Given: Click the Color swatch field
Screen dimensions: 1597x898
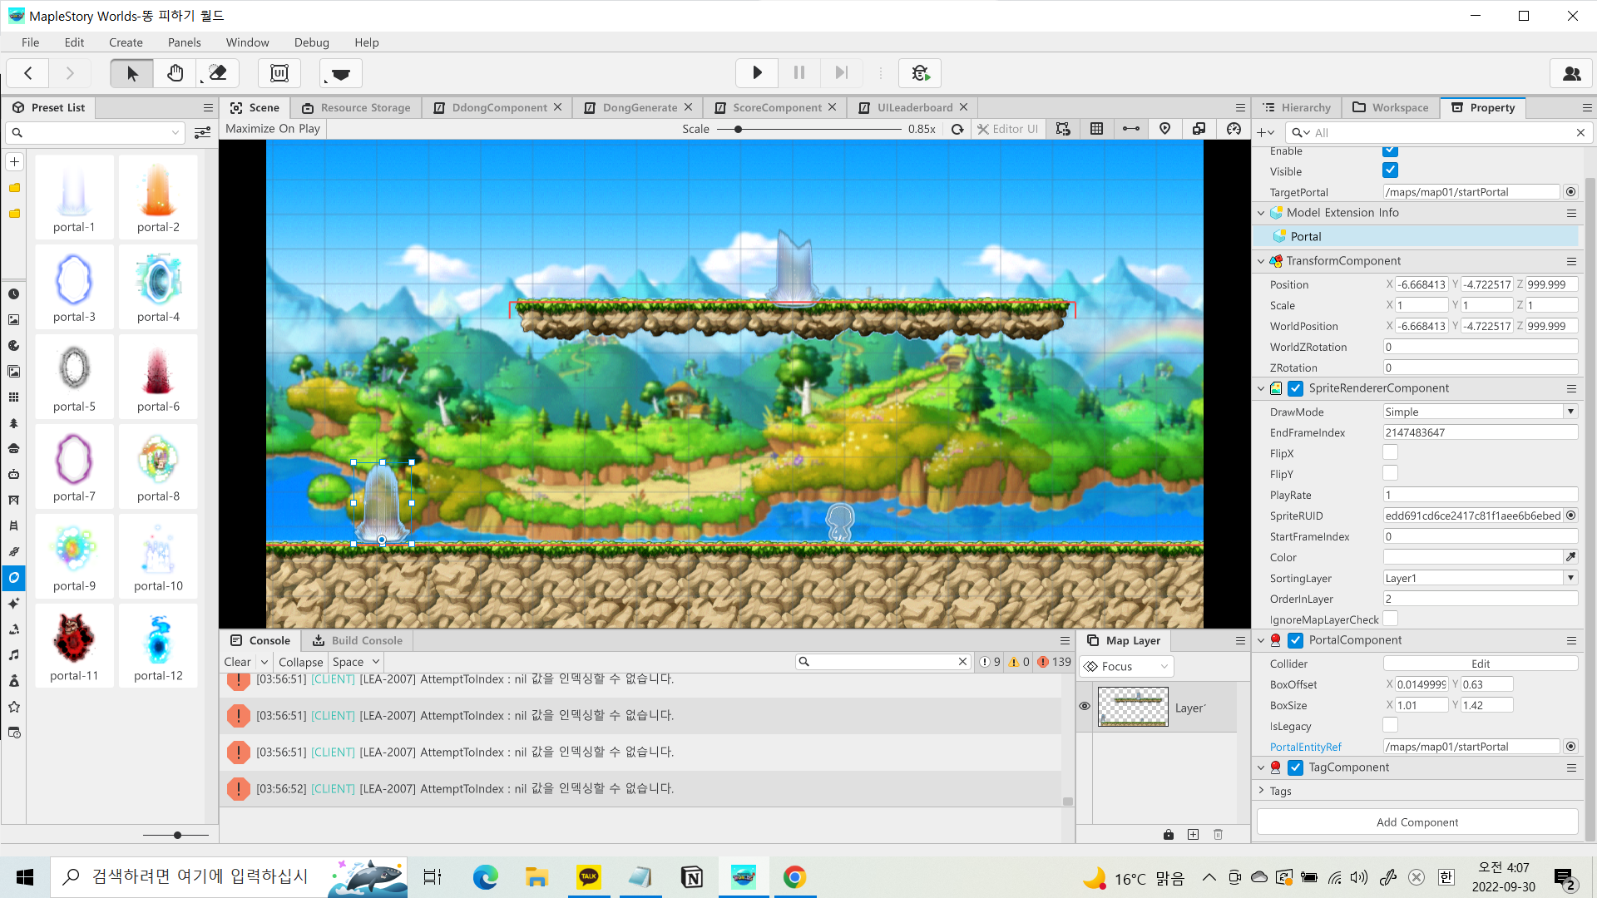Looking at the screenshot, I should (1472, 557).
